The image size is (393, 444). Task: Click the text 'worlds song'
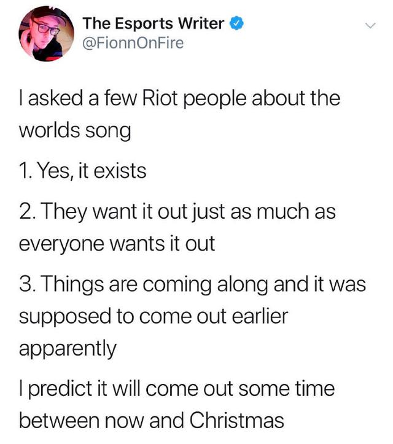76,131
